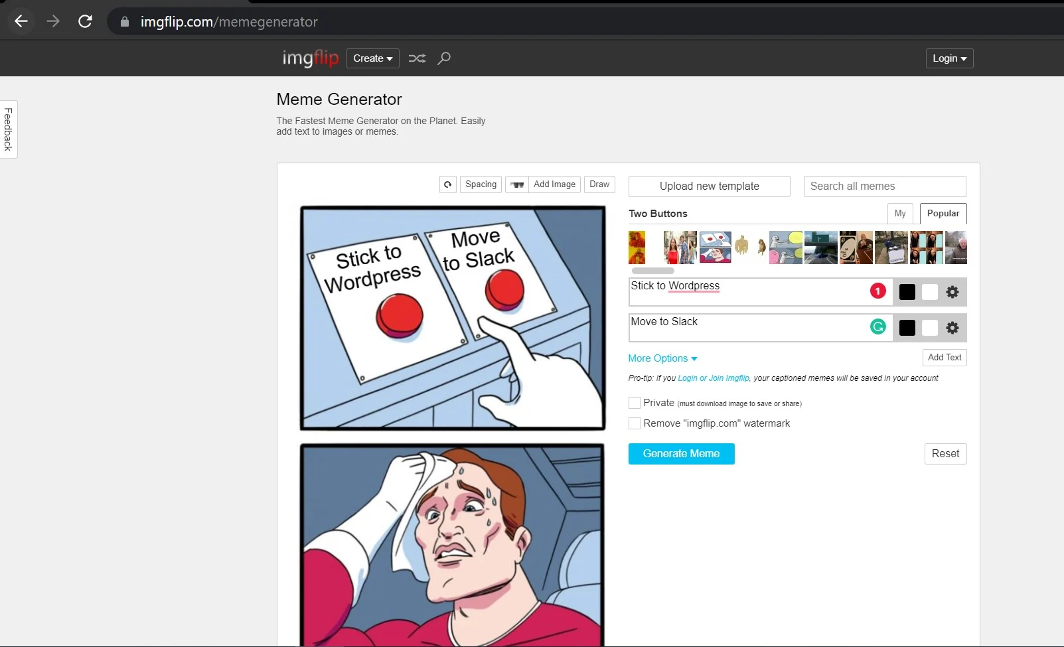The height and width of the screenshot is (647, 1064).
Task: Add another text box with Add Text
Action: [x=945, y=358]
